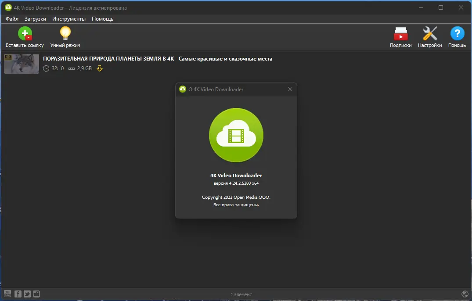Viewport: 472px width, 301px height.
Task: Click the Copyright 2023 Open Media ООО text
Action: pyautogui.click(x=236, y=197)
